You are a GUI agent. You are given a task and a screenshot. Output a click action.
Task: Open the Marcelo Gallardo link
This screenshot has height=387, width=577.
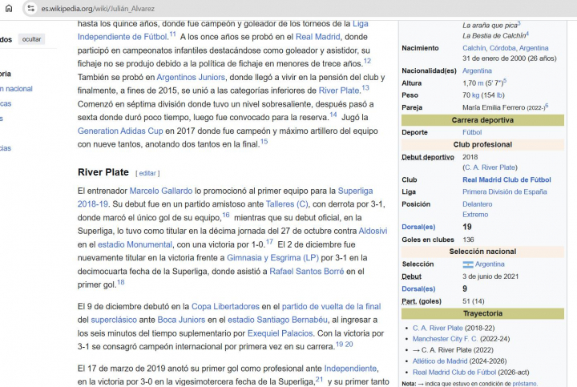161,191
